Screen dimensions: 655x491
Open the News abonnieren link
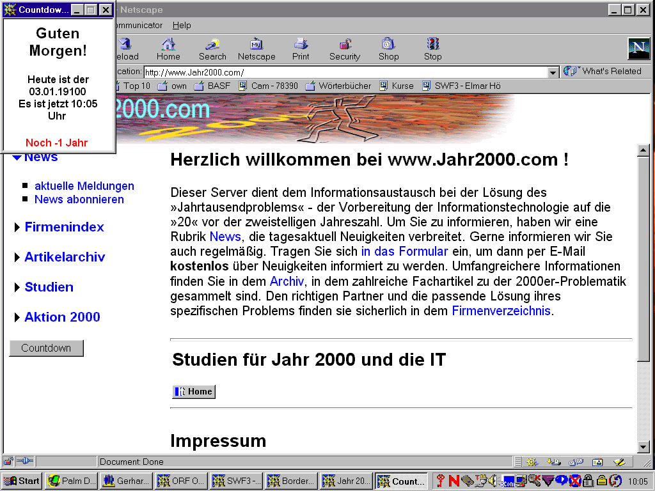pos(79,199)
